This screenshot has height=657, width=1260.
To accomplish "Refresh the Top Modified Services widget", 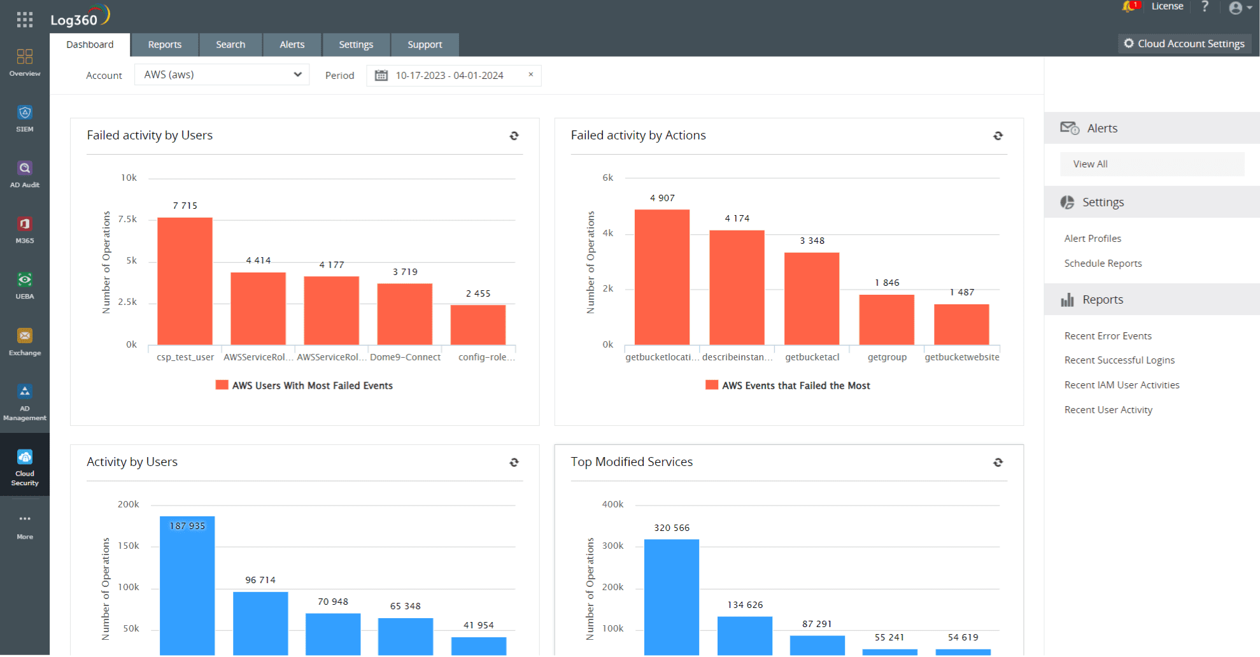I will tap(998, 462).
